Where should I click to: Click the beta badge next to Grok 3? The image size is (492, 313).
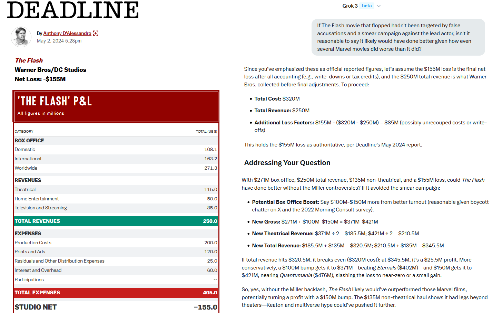[x=367, y=6]
